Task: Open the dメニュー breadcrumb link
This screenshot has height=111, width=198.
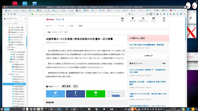Action: pyautogui.click(x=49, y=26)
